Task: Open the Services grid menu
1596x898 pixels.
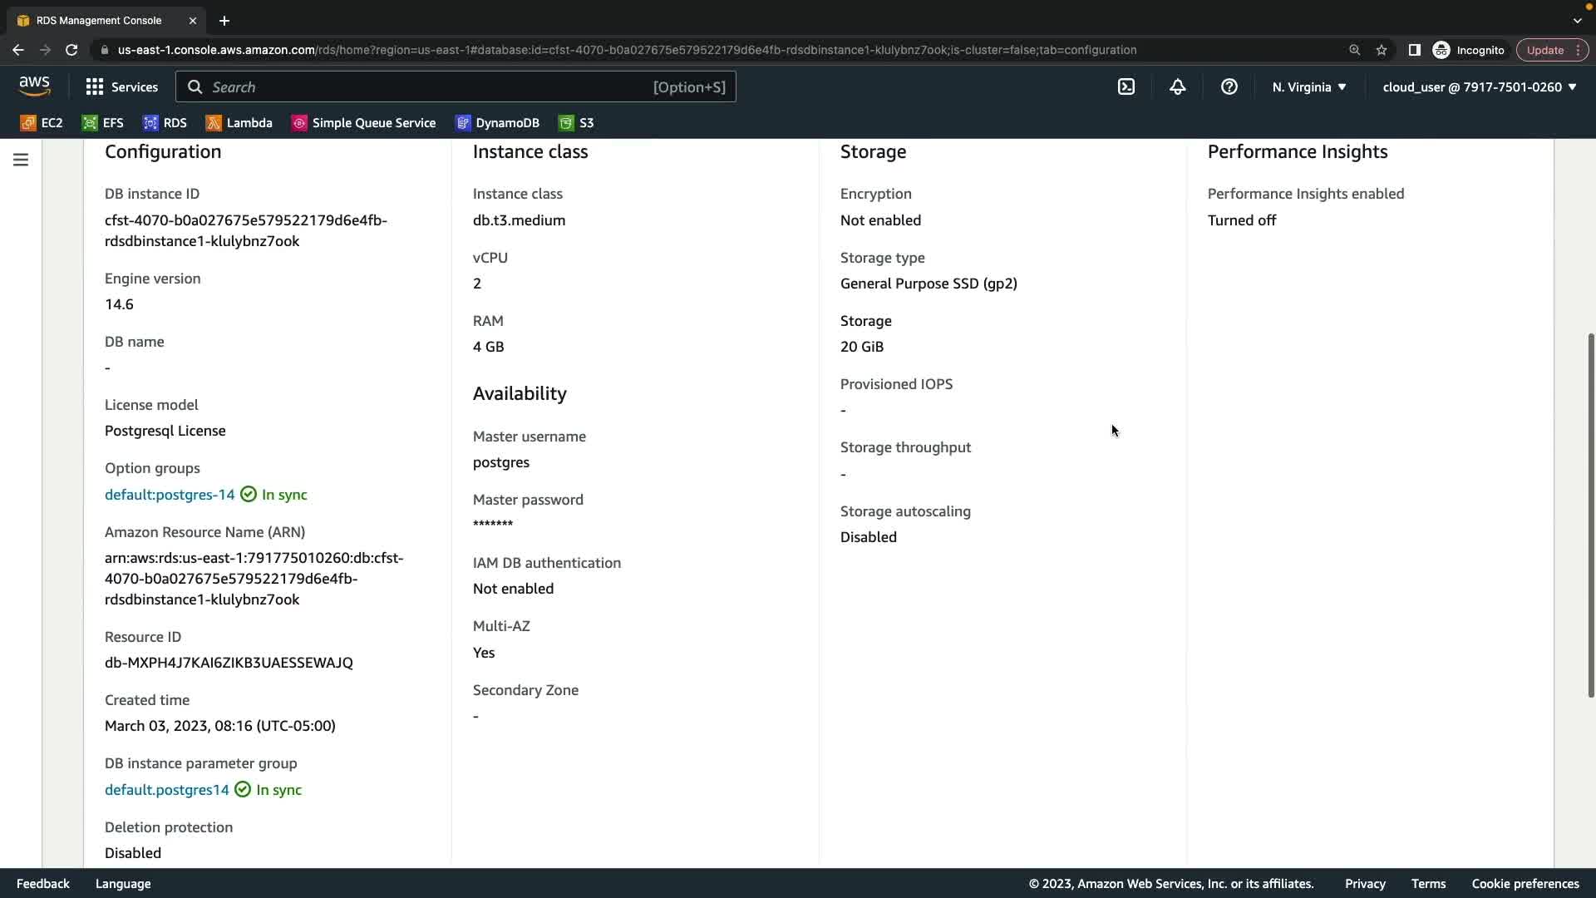Action: coord(121,86)
